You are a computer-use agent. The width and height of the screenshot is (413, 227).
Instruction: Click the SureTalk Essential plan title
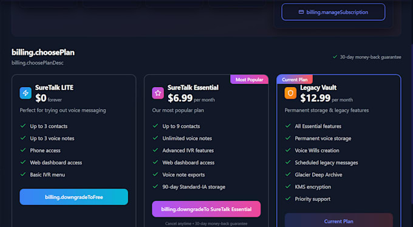point(193,88)
